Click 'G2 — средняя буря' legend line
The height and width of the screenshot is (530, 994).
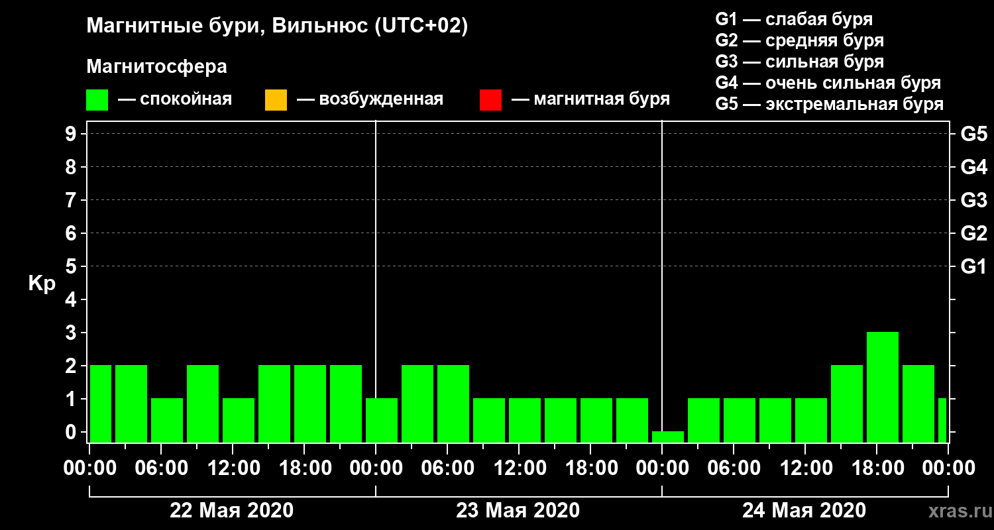799,40
